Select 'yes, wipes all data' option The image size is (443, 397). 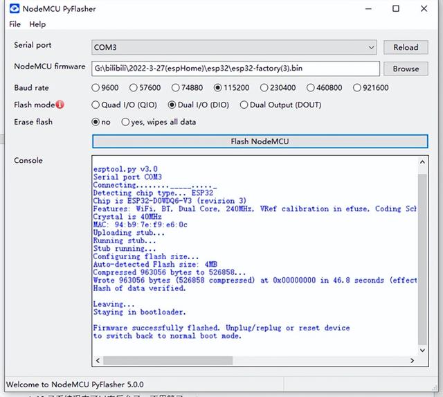click(x=159, y=122)
